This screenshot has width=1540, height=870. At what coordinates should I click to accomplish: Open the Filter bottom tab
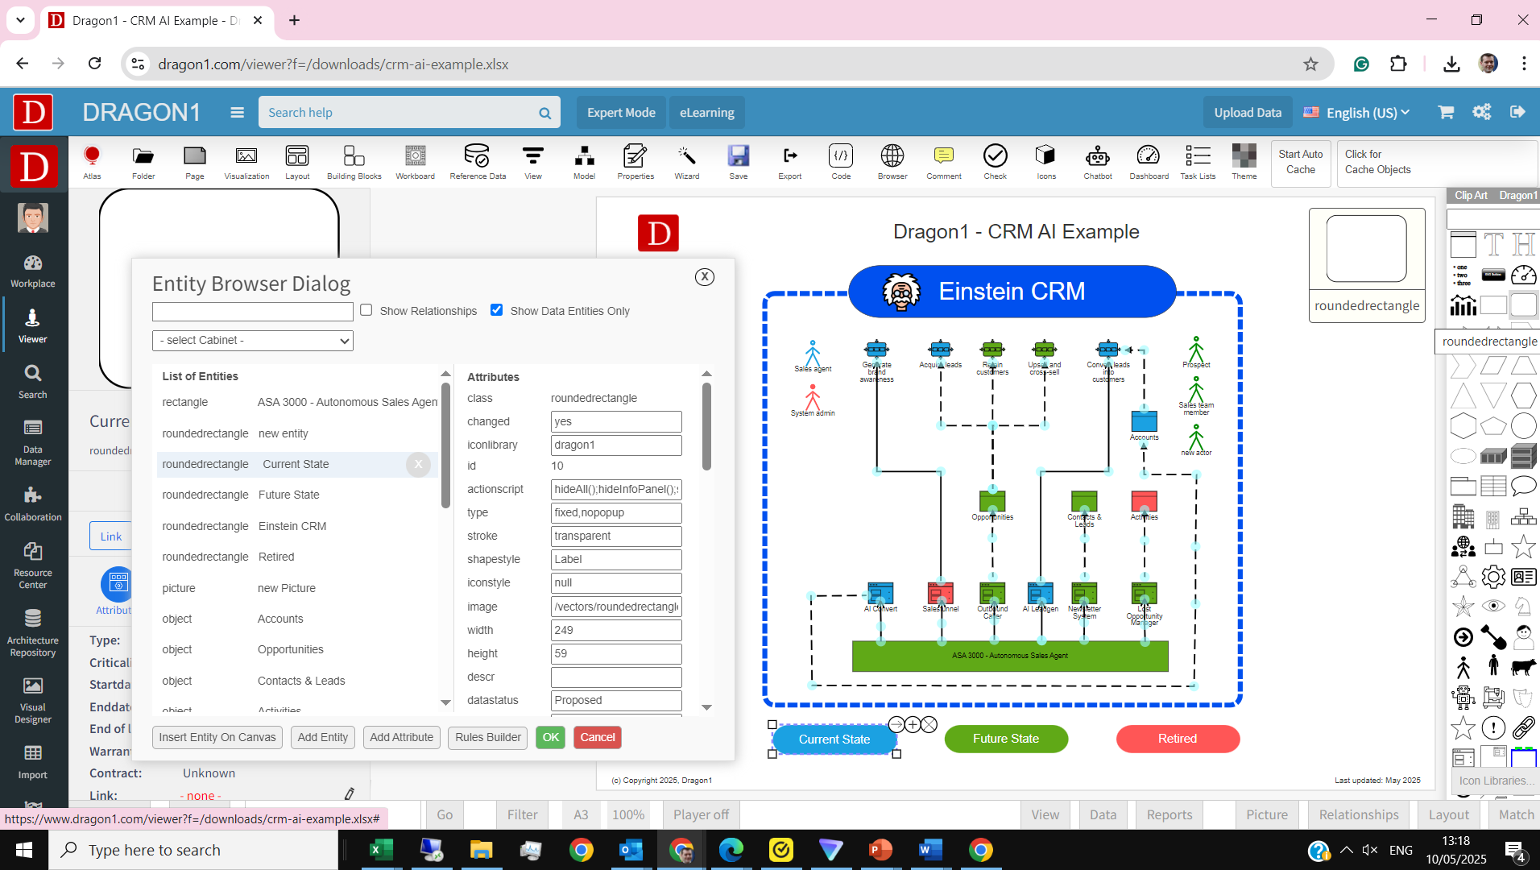click(x=522, y=814)
